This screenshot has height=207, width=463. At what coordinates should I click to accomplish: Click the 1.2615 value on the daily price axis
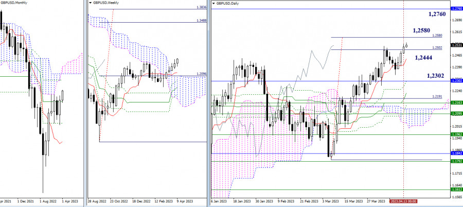456,31
